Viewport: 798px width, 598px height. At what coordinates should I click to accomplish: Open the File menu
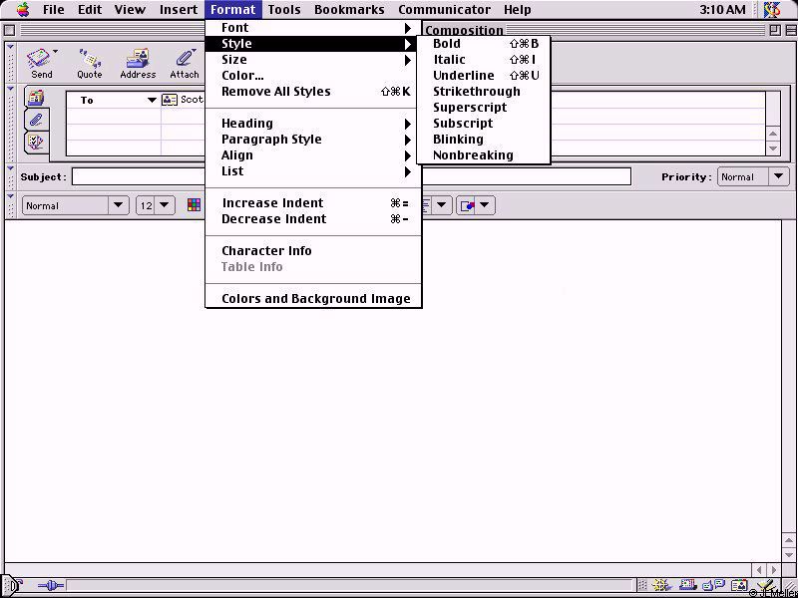tap(54, 9)
